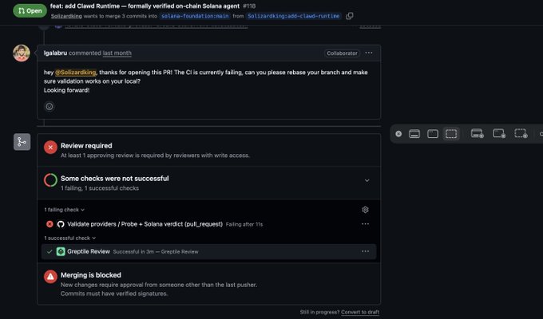Open comment options menu next to Collaborator
This screenshot has width=543, height=319.
(369, 53)
